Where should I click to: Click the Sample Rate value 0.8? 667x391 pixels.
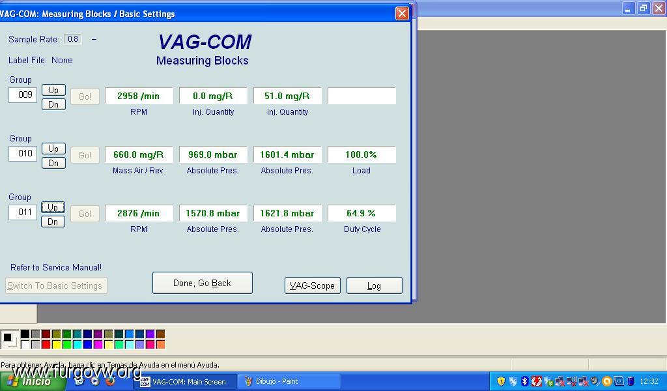click(x=73, y=39)
